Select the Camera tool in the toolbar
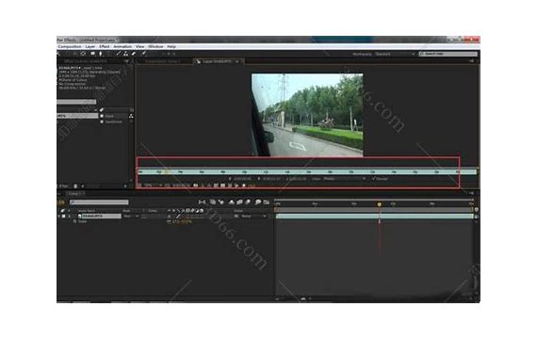Screen dimensions: 537x339 (x=93, y=54)
